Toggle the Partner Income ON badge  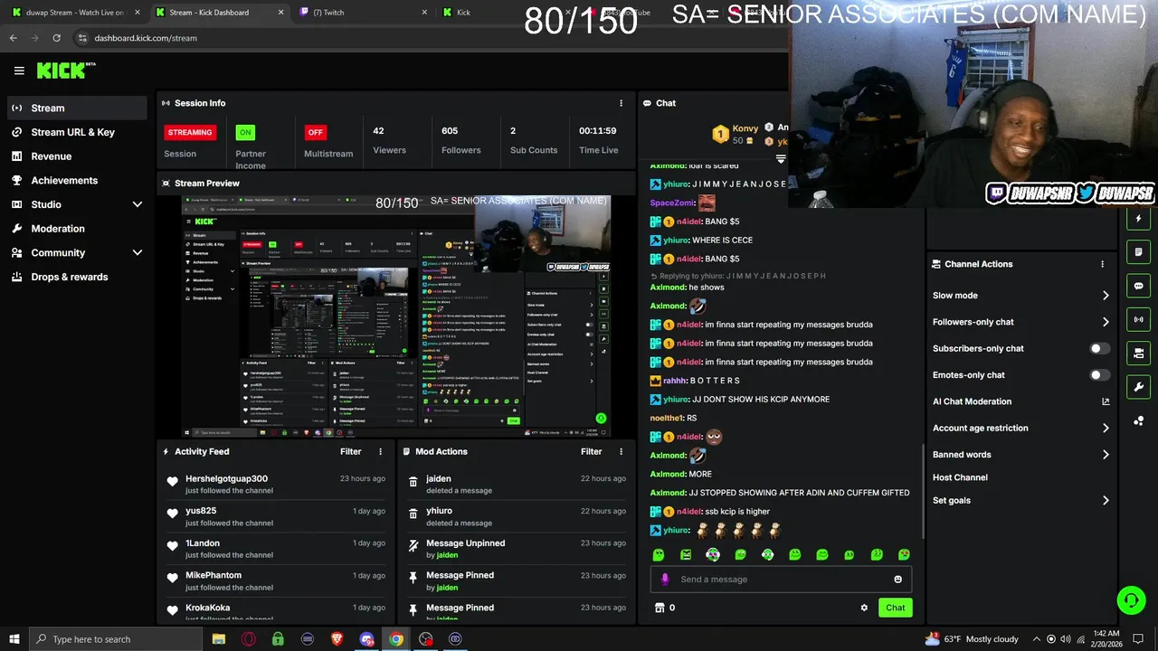click(244, 132)
